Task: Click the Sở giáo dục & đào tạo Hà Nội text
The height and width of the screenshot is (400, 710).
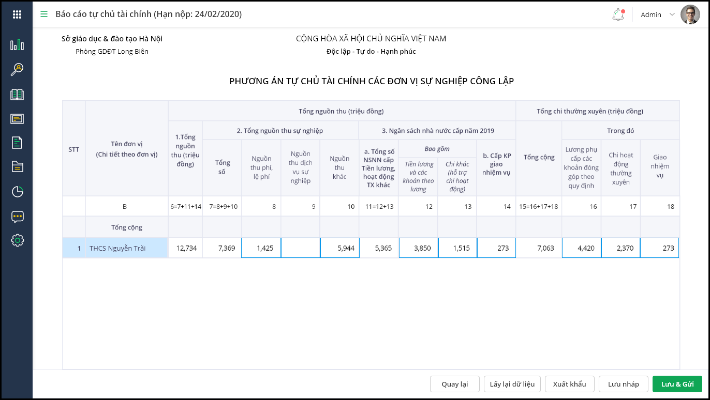Action: click(x=112, y=39)
